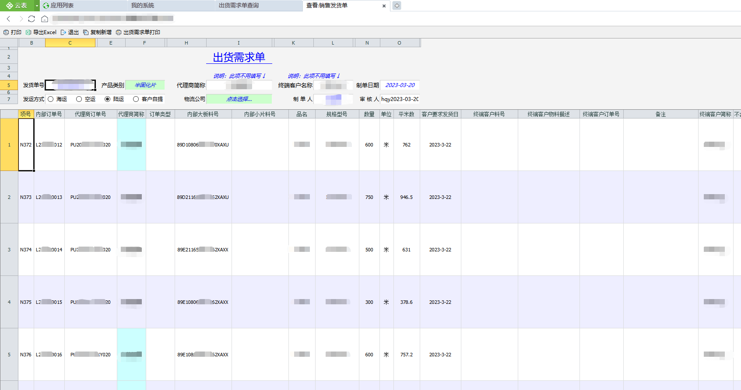This screenshot has width=741, height=390.
Task: Click the 项号 column header
Action: pos(26,114)
